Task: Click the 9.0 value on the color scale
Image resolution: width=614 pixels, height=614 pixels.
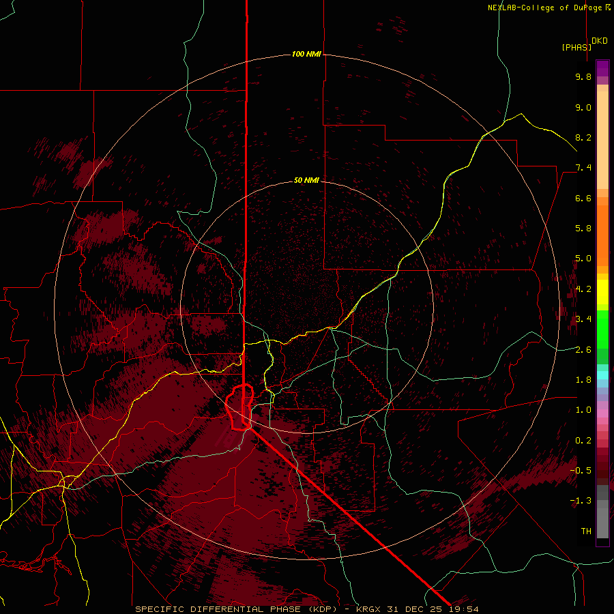Action: point(583,107)
